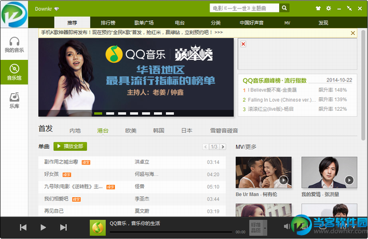Screen dimensions: 368x239
Task: Select the 分类 tab
Action: point(216,23)
